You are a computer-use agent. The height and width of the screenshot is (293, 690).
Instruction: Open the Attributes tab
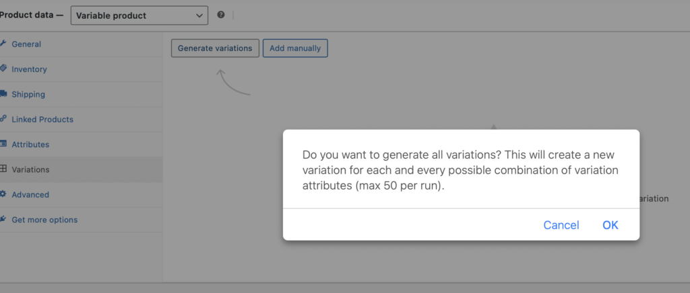pos(30,144)
